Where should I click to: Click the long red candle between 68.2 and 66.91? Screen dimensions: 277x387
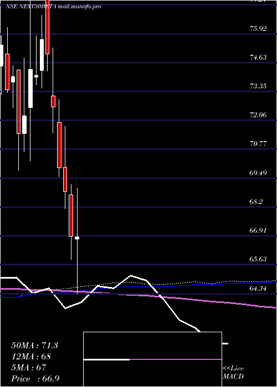tap(71, 216)
